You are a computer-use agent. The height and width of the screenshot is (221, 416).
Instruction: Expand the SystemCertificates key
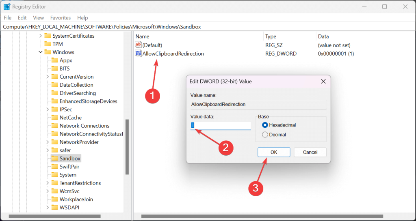(40, 36)
